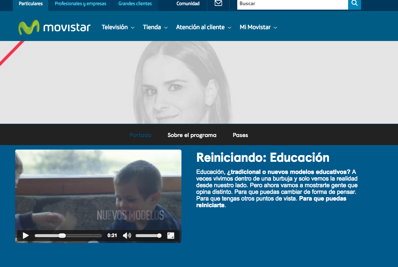Select Profesionales y empresas tab
This screenshot has height=267, width=398.
point(81,4)
